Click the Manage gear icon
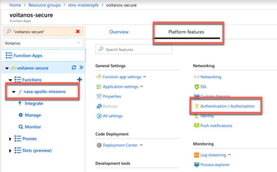 [21, 115]
